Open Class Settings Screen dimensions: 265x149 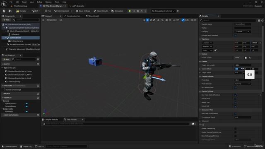83,11
